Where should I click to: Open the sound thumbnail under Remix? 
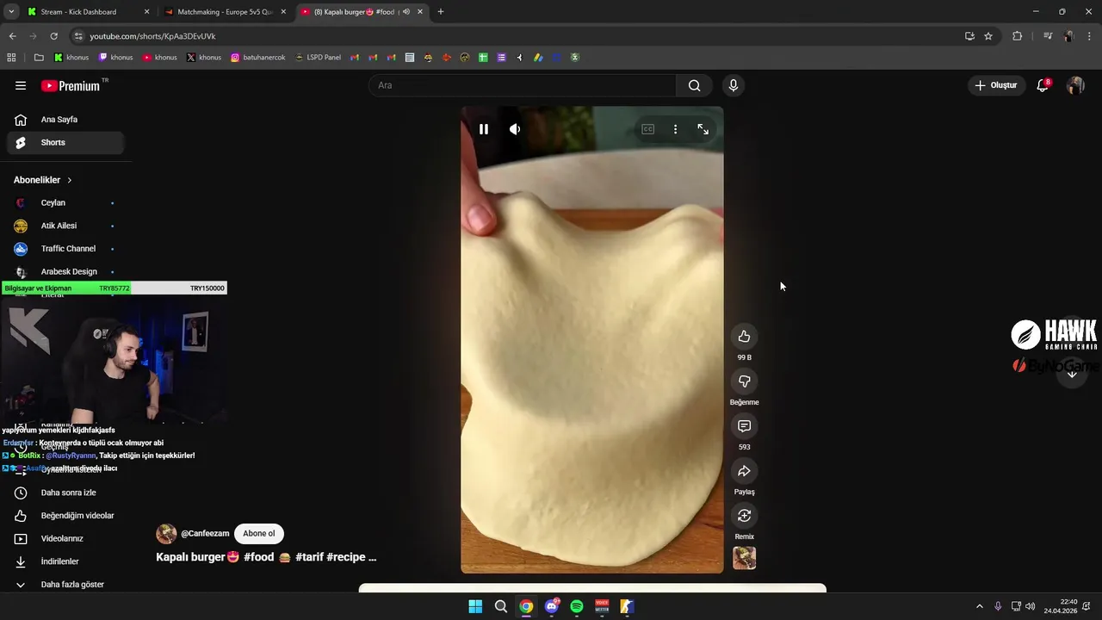(744, 558)
